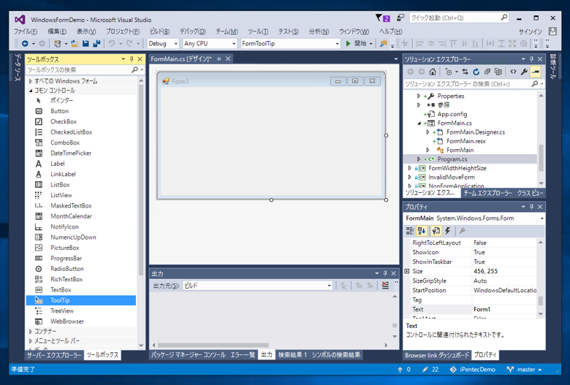This screenshot has height=385, width=570.
Task: Click pending changes count 22
Action: (x=430, y=370)
